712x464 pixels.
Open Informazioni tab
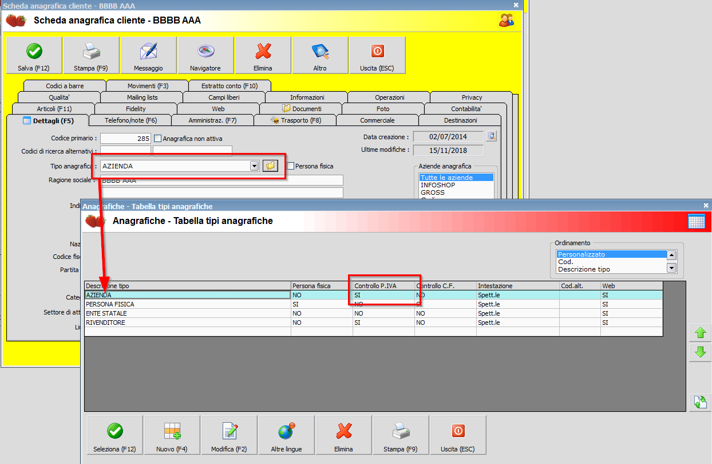click(x=307, y=97)
